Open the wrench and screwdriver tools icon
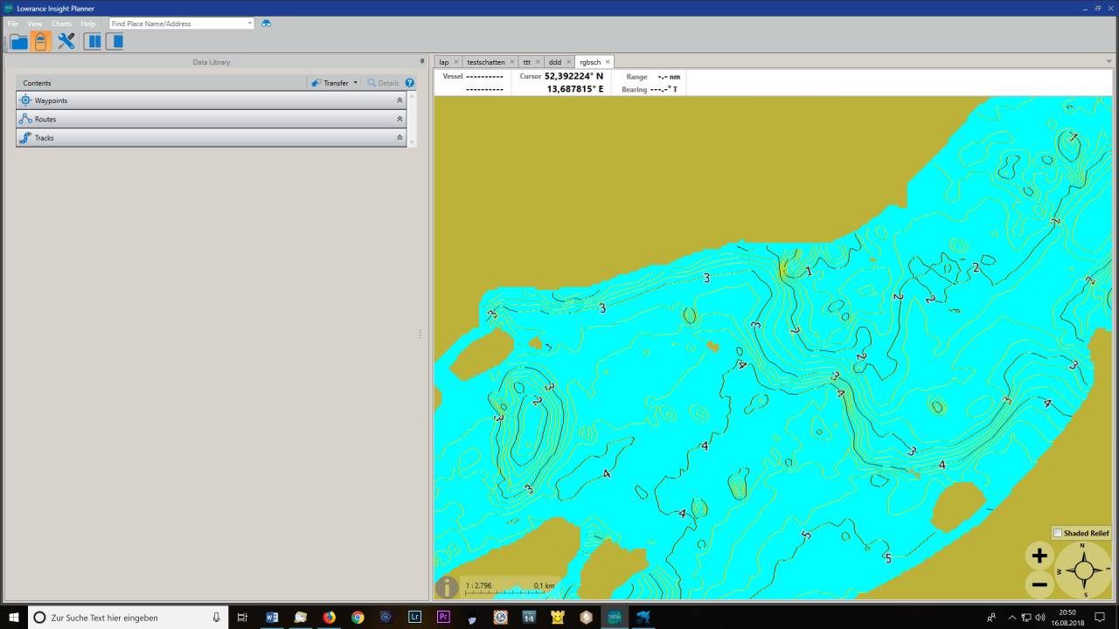This screenshot has height=629, width=1119. [x=66, y=42]
